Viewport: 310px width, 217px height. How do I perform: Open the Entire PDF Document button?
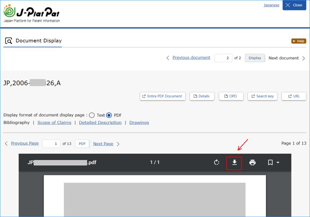coord(162,96)
